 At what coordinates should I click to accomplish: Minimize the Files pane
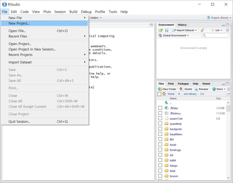coord(223,84)
